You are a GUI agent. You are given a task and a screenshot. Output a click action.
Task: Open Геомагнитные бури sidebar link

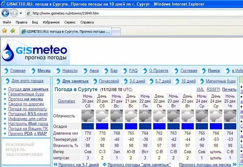point(26,94)
